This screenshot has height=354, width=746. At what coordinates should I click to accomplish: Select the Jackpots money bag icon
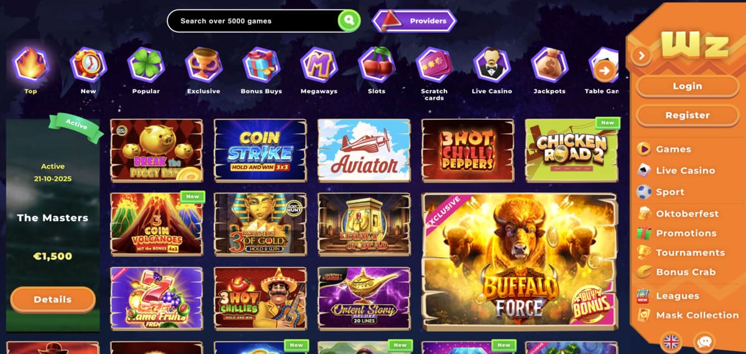pos(550,65)
